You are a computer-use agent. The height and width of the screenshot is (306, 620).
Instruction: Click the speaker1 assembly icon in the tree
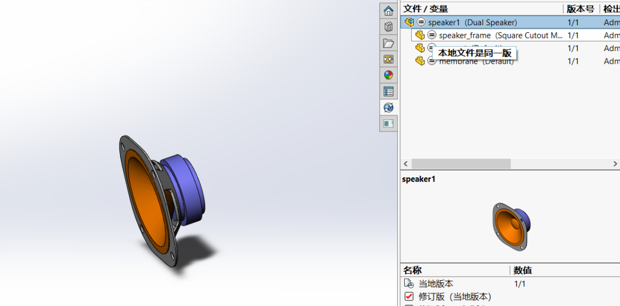coord(409,22)
